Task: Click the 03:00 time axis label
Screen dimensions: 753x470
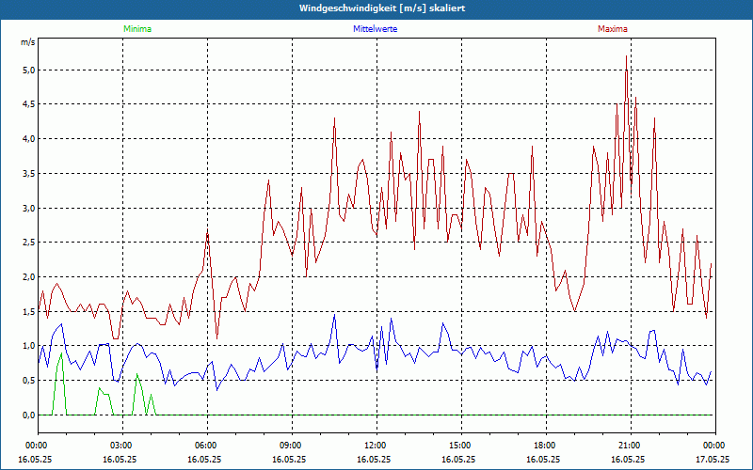Action: coord(123,446)
